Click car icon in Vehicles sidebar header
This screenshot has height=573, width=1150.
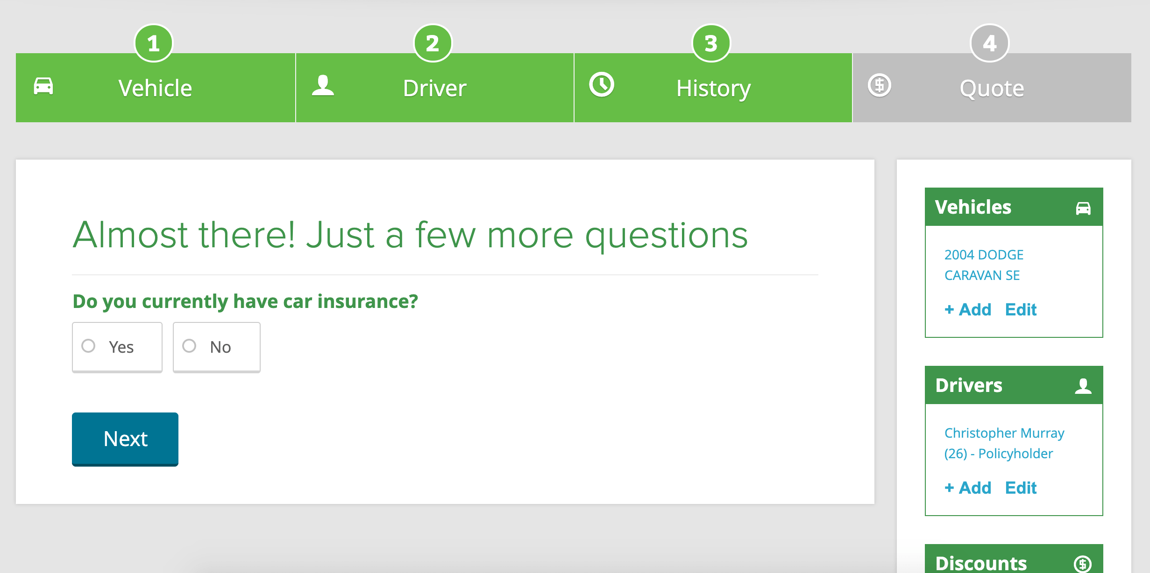[x=1083, y=208]
